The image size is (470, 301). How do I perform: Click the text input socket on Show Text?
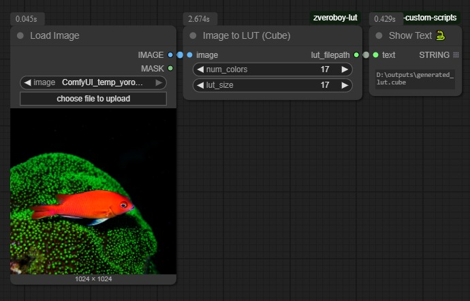[375, 55]
